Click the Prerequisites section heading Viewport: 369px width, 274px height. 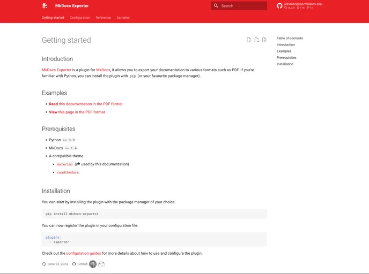58,129
